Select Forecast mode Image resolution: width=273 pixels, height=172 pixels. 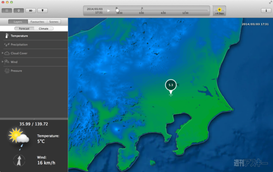pos(24,29)
